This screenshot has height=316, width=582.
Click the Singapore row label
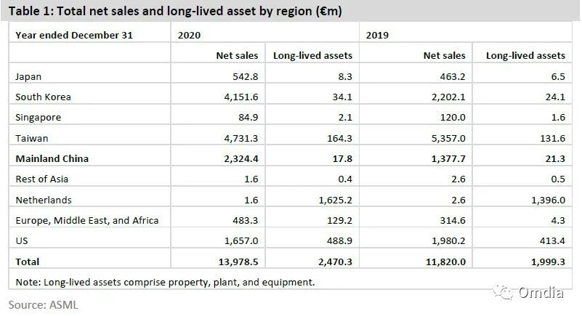click(38, 117)
